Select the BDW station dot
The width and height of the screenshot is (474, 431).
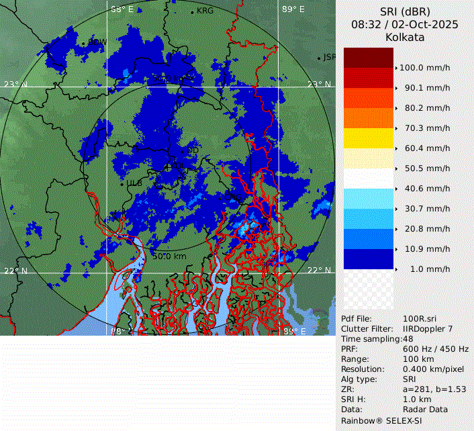[x=83, y=44]
